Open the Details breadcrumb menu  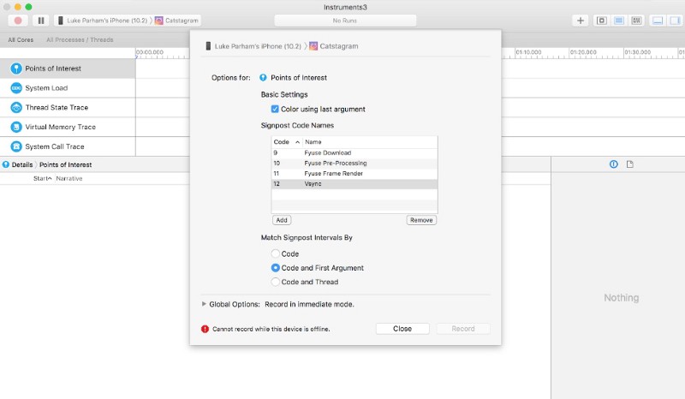[22, 164]
